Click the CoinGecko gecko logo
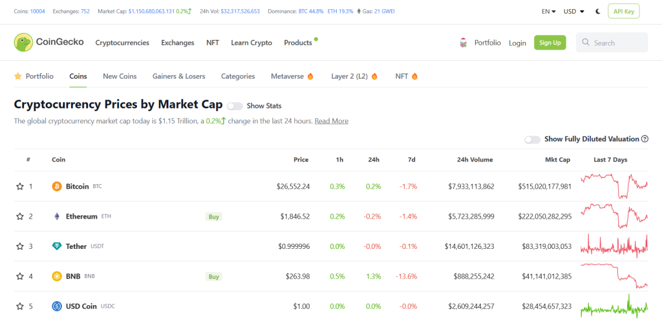 [x=24, y=43]
